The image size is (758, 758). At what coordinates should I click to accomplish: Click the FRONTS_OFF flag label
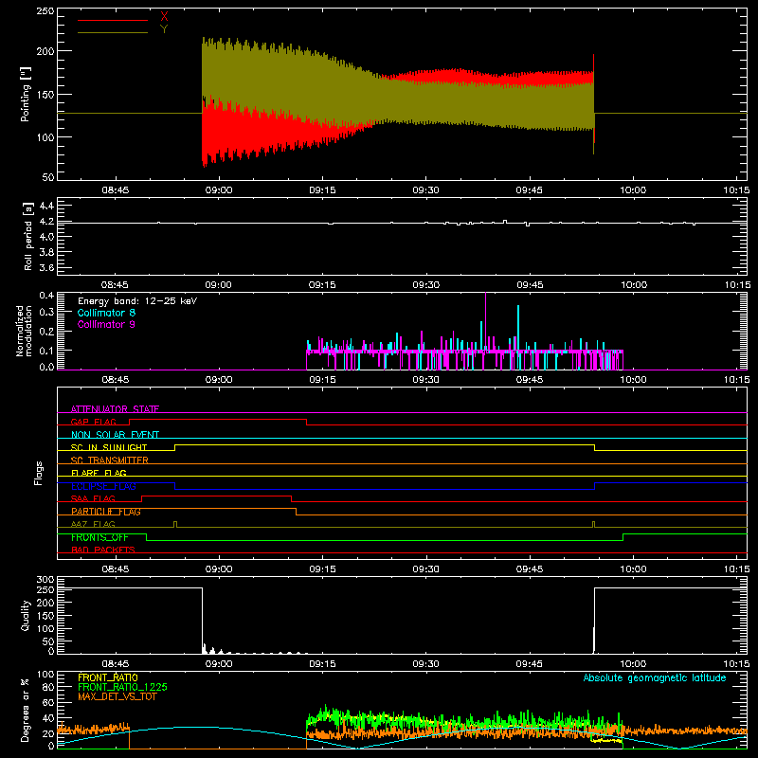click(99, 537)
